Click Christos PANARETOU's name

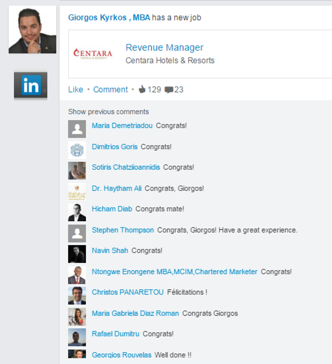[x=128, y=292]
